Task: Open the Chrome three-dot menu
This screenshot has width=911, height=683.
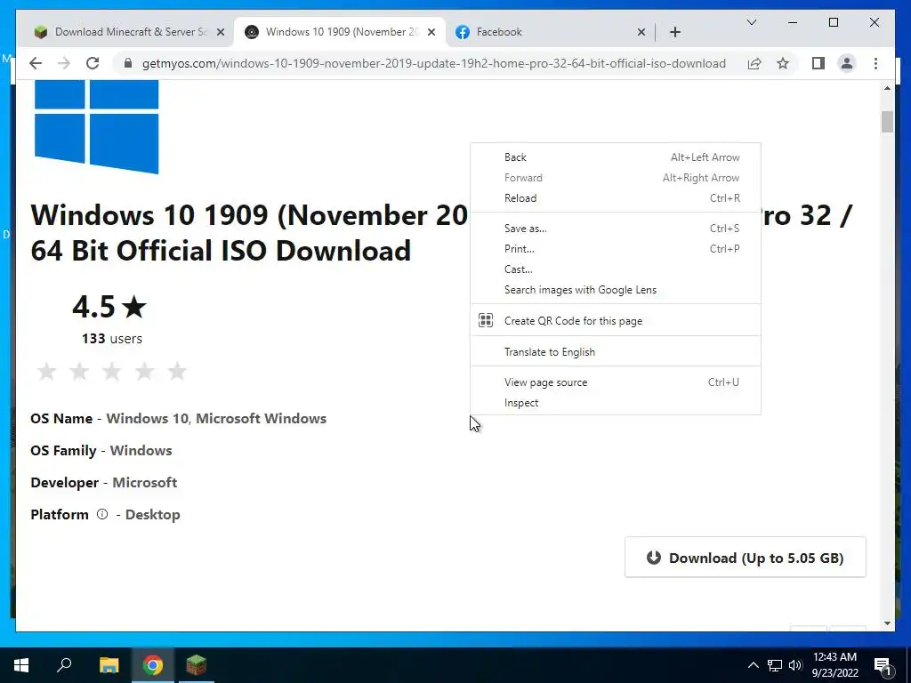Action: [875, 63]
